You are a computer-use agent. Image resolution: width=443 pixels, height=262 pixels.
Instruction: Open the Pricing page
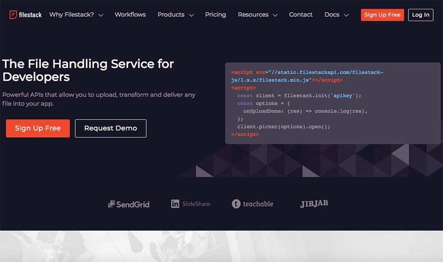pos(215,15)
